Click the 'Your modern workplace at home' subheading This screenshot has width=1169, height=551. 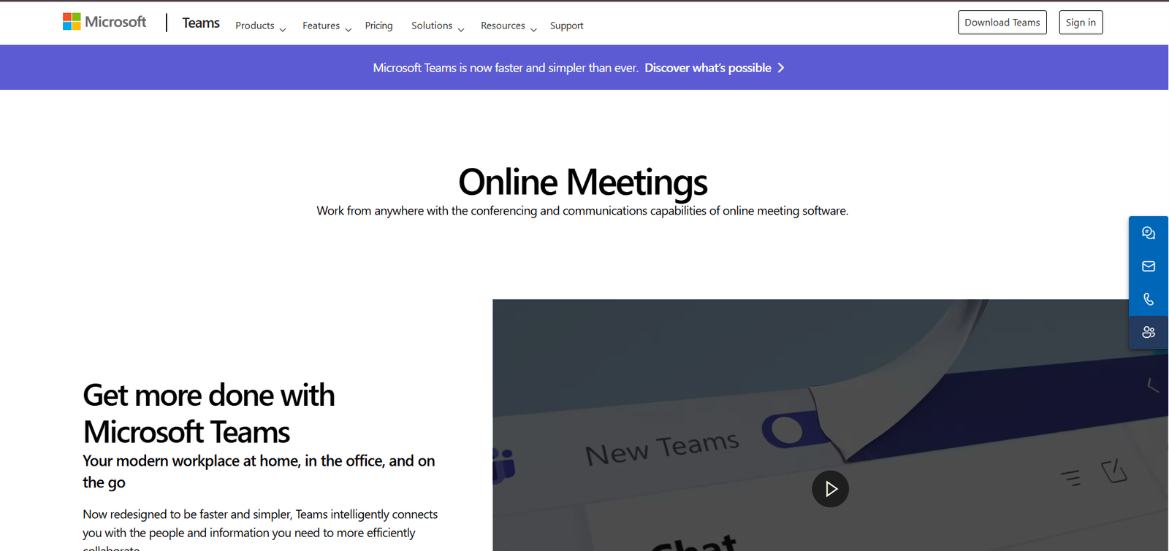(x=259, y=471)
